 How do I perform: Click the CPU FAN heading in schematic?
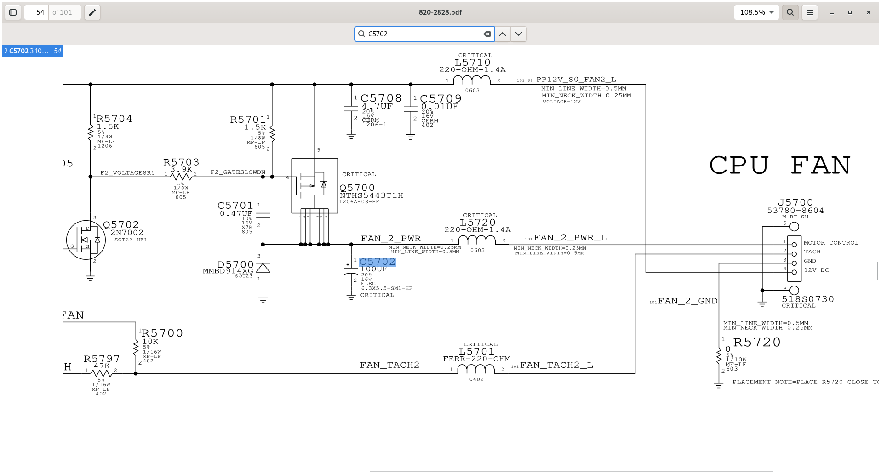pos(780,165)
